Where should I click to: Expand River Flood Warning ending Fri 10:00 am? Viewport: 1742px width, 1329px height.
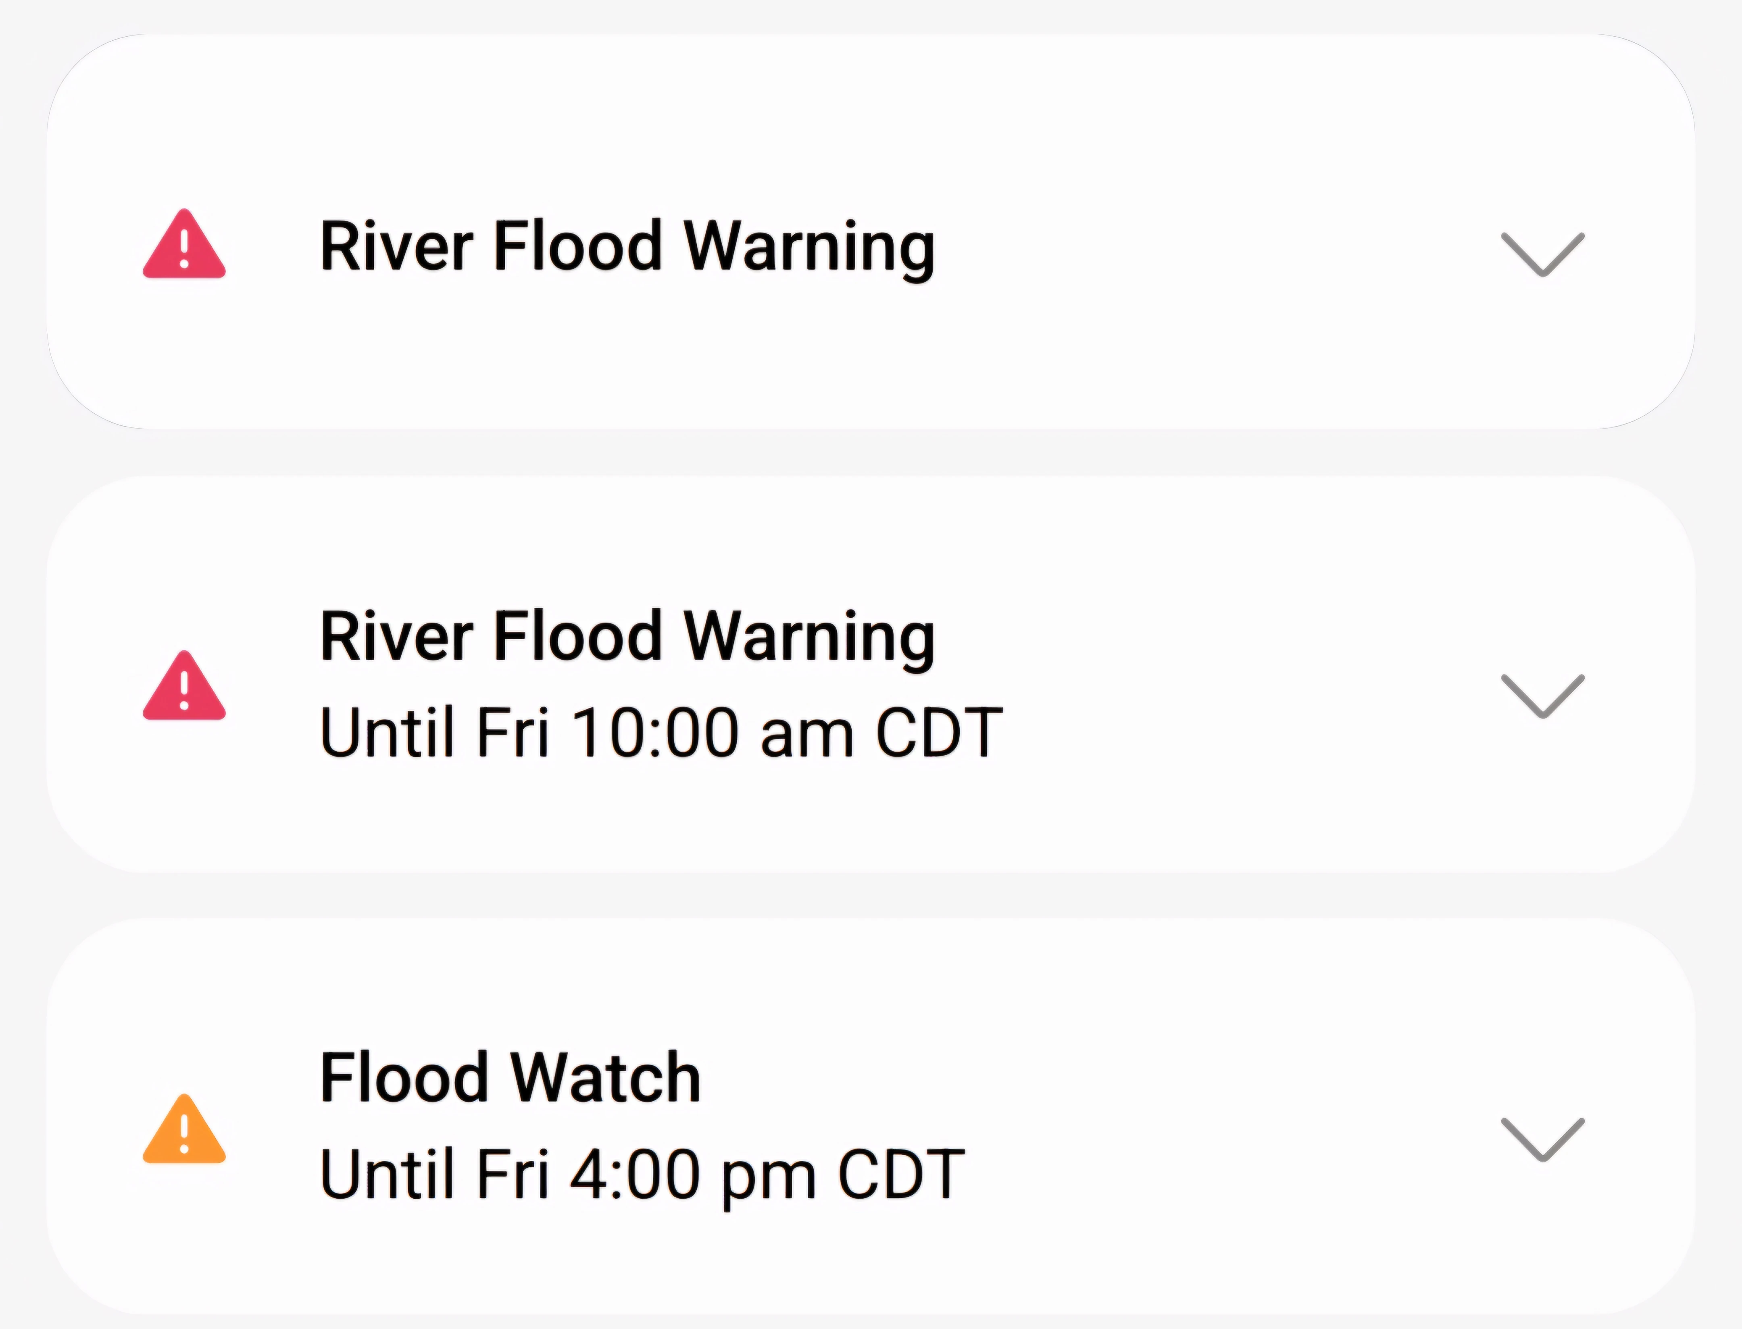[x=1542, y=696]
